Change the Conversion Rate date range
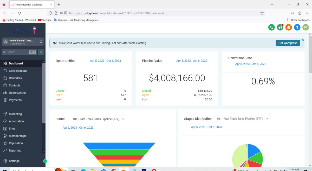Screen dimensions: 312x171 coord(251,64)
